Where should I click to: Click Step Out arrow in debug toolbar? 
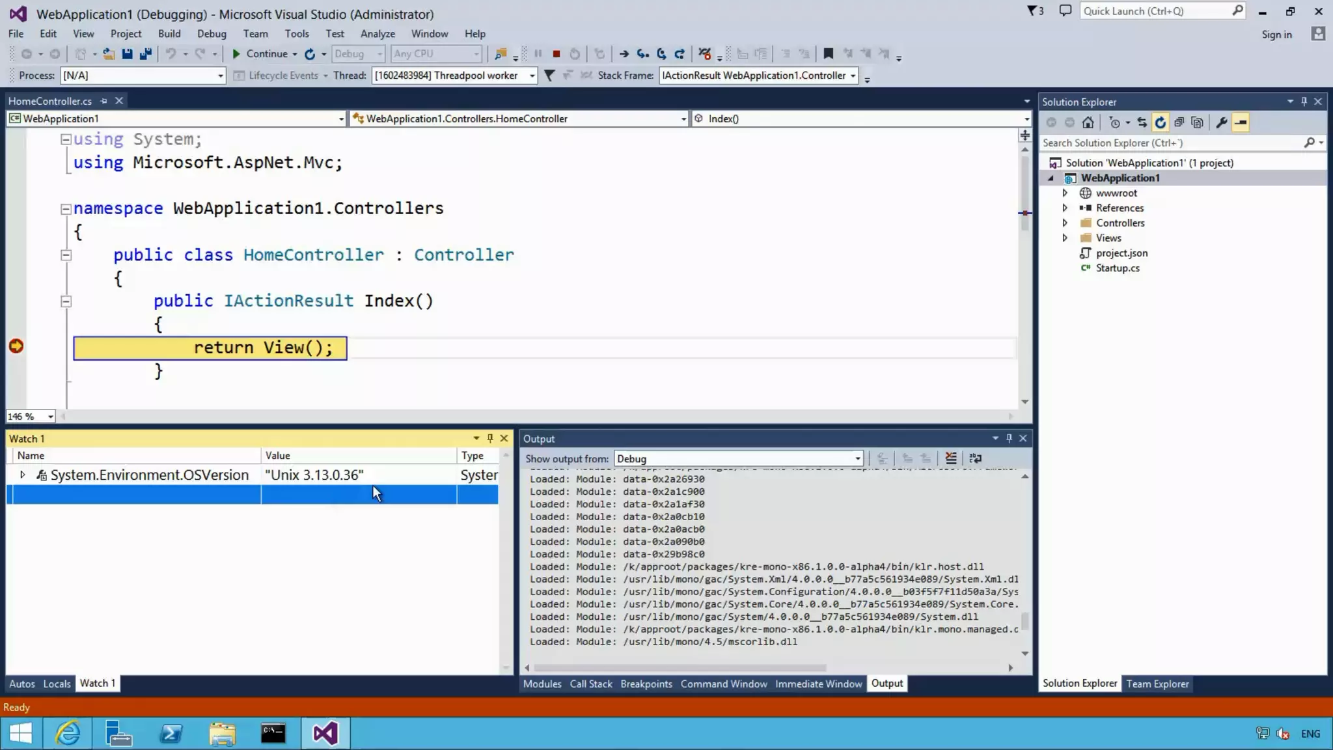coord(680,54)
